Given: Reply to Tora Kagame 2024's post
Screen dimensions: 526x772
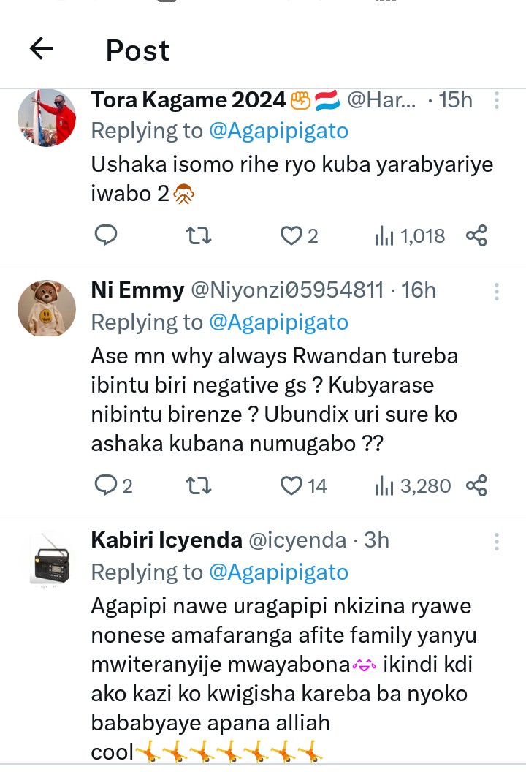Looking at the screenshot, I should pyautogui.click(x=106, y=235).
